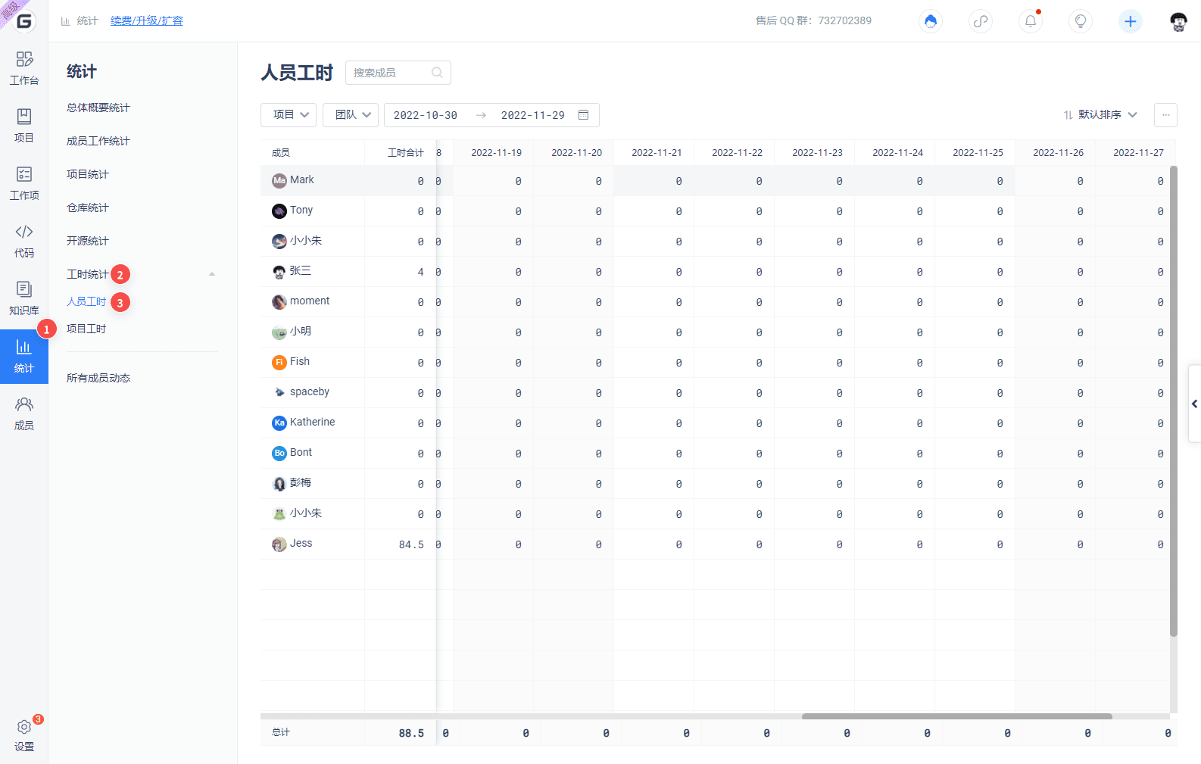Click member Jess in the table
The height and width of the screenshot is (764, 1201).
301,544
